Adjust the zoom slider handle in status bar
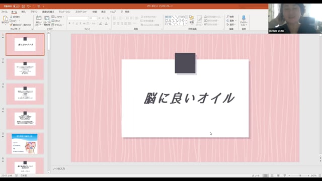Image resolution: width=322 pixels, height=181 pixels. pyautogui.click(x=300, y=175)
